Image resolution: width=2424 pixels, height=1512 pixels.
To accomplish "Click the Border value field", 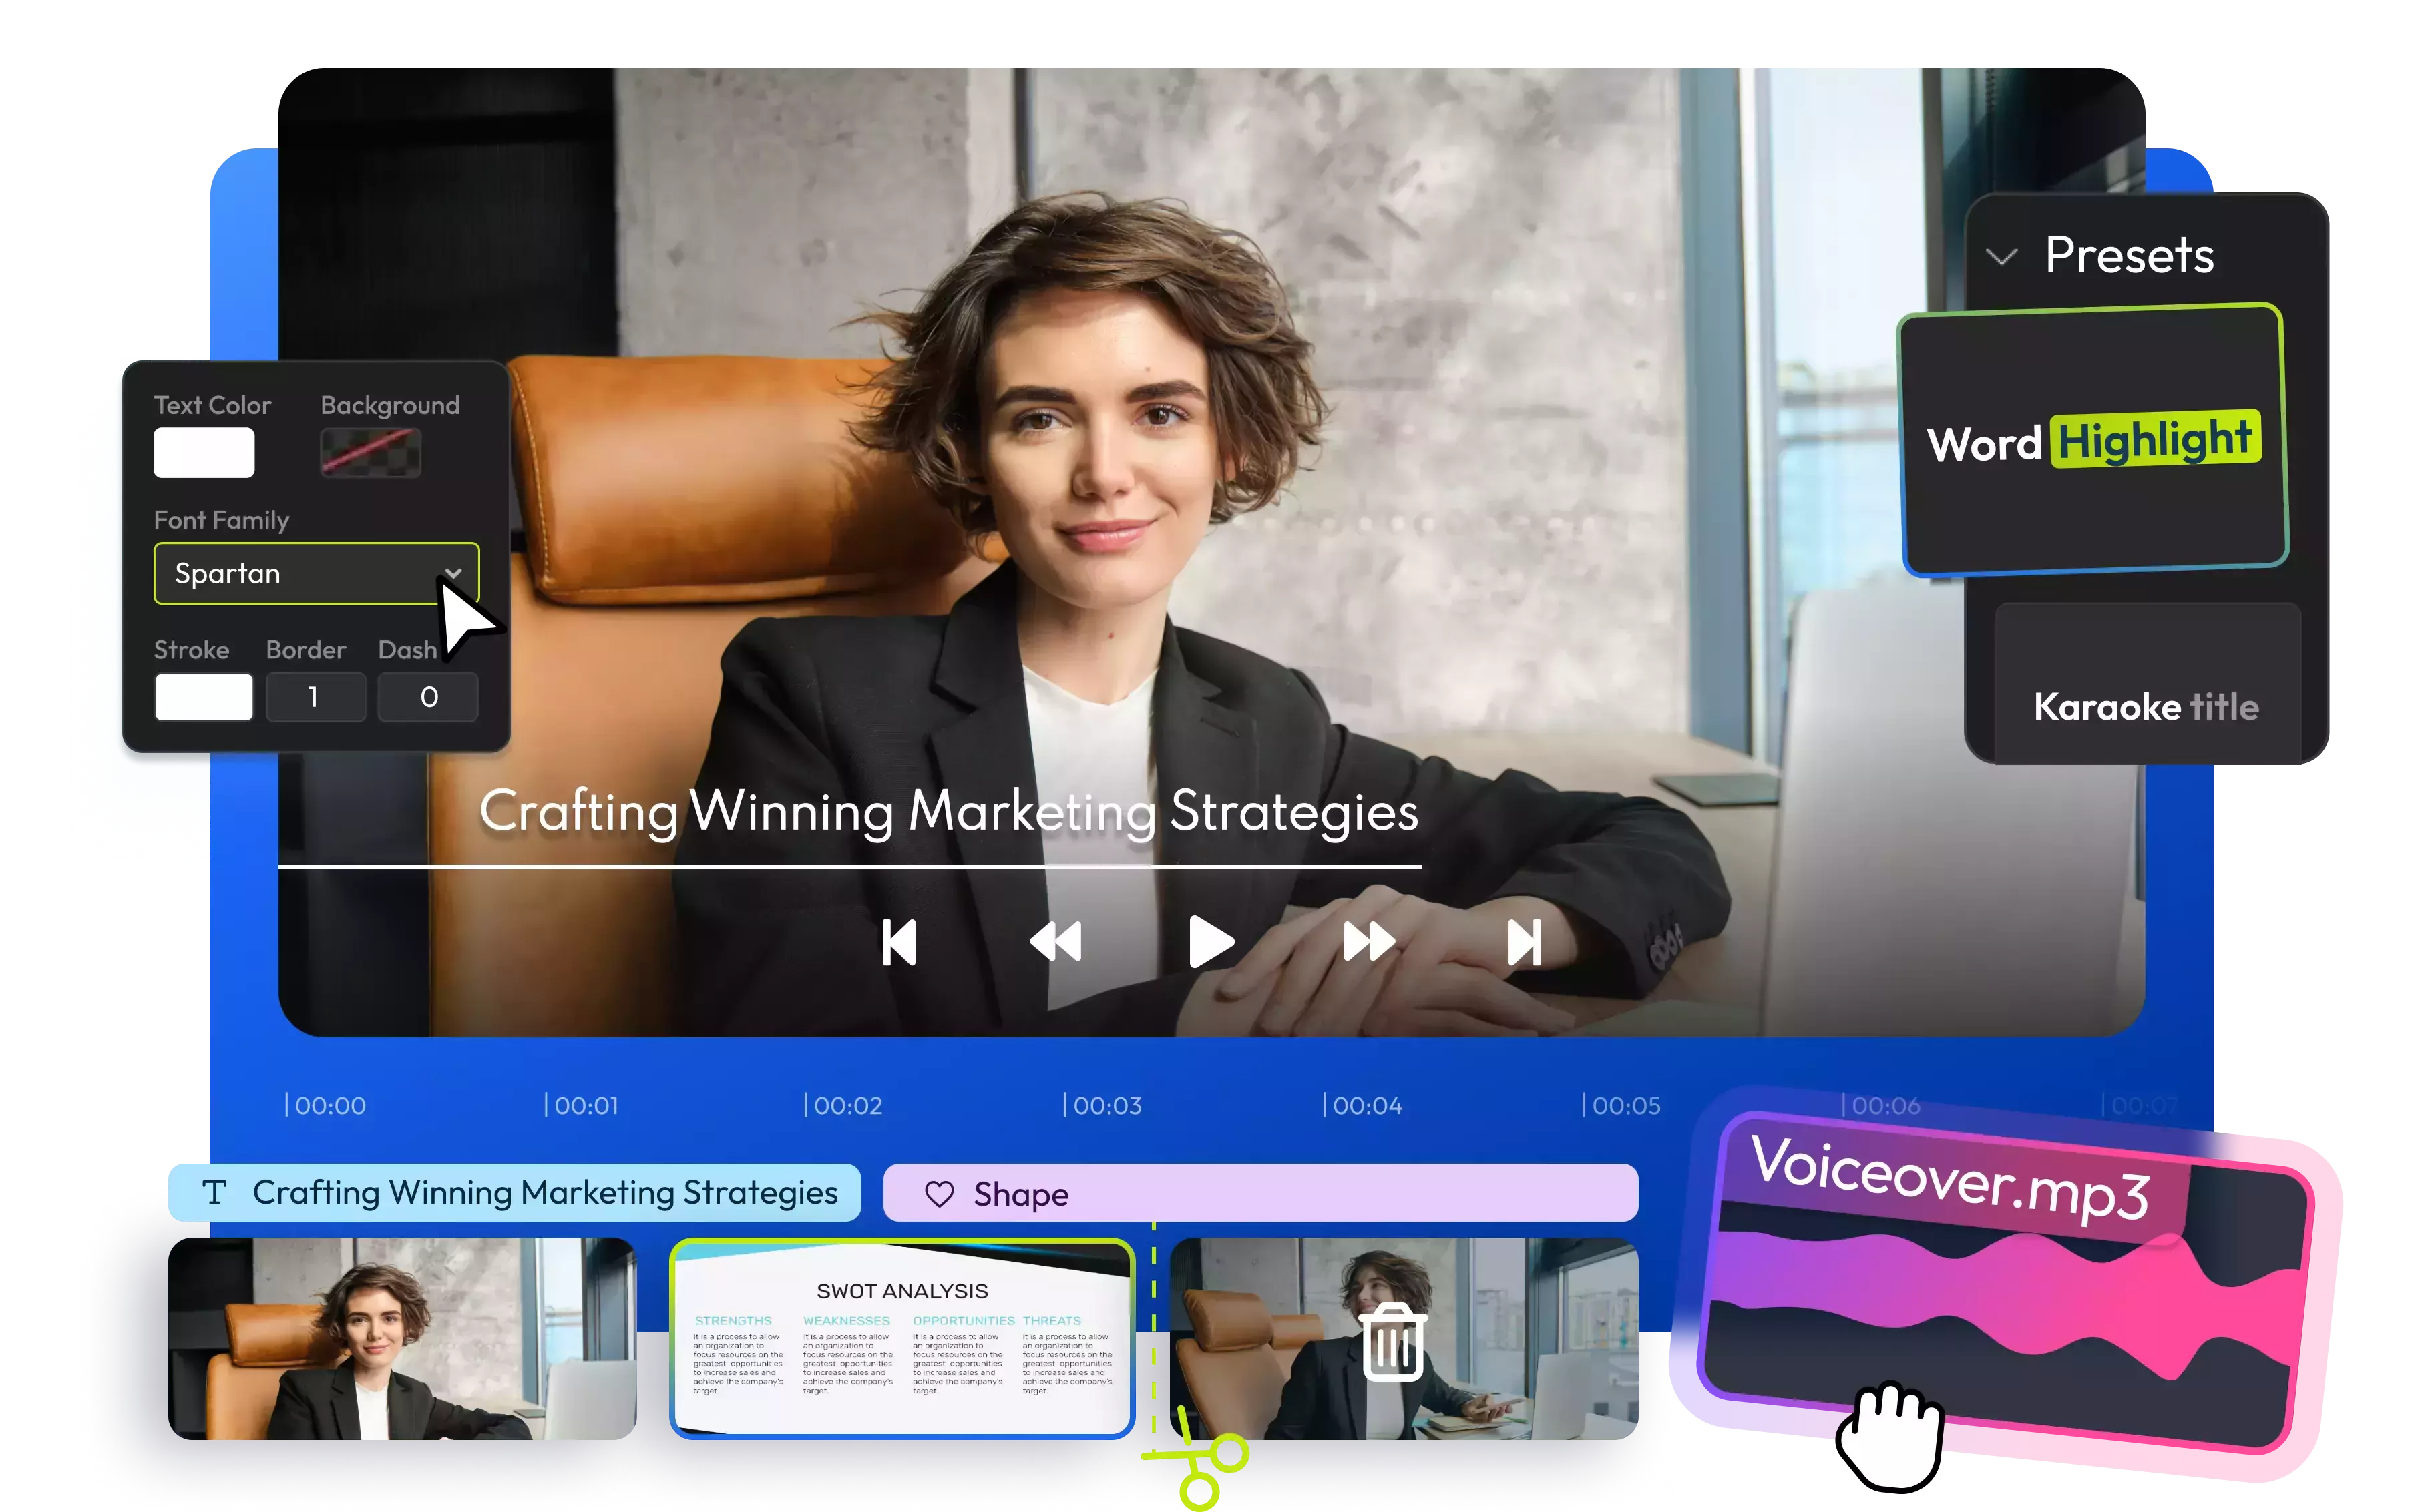I will pos(315,697).
